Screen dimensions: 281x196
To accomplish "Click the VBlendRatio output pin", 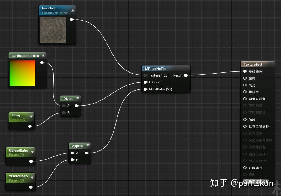I will point(31,187).
